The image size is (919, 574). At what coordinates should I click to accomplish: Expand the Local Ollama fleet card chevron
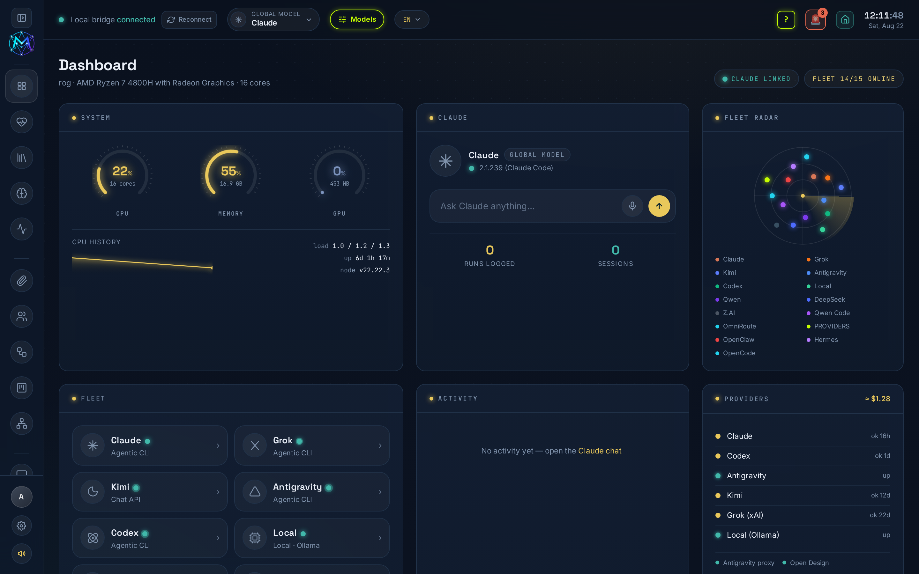click(x=380, y=538)
